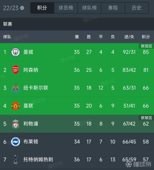The image size is (154, 170).
Task: Open the 赛程 tab
Action: click(x=113, y=8)
